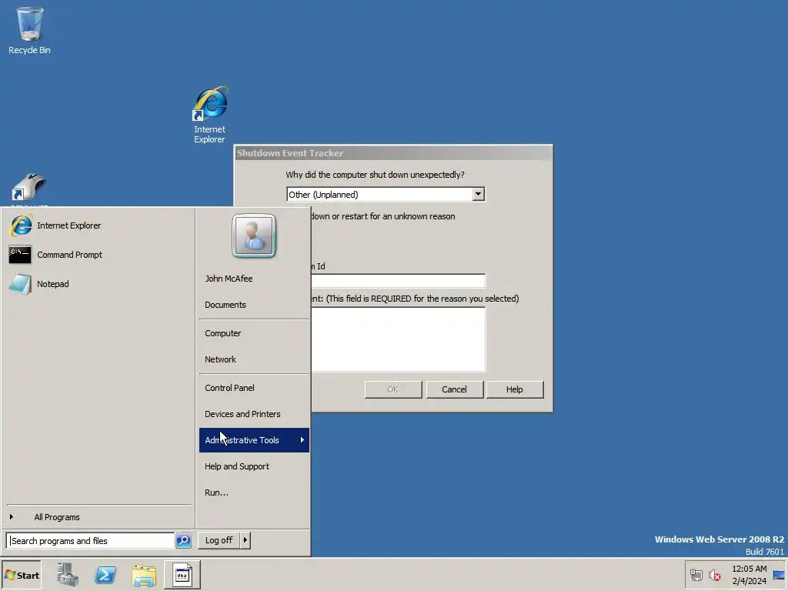Click the network status tray icon
788x591 pixels.
[x=696, y=575]
